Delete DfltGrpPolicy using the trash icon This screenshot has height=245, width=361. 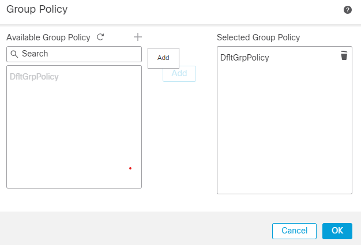point(344,55)
